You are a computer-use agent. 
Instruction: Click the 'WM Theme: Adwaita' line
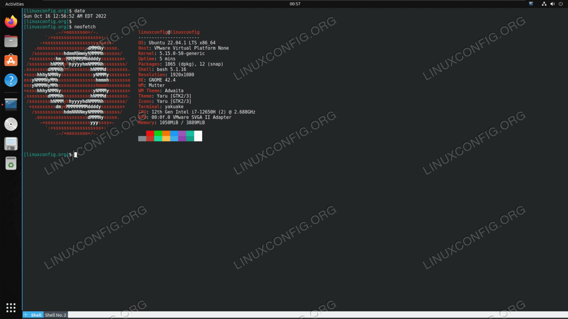(x=161, y=91)
